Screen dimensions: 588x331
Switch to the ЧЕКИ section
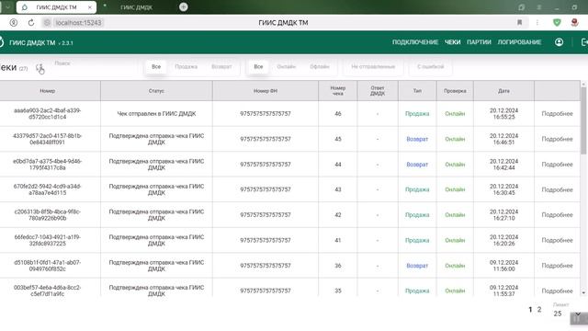point(452,42)
